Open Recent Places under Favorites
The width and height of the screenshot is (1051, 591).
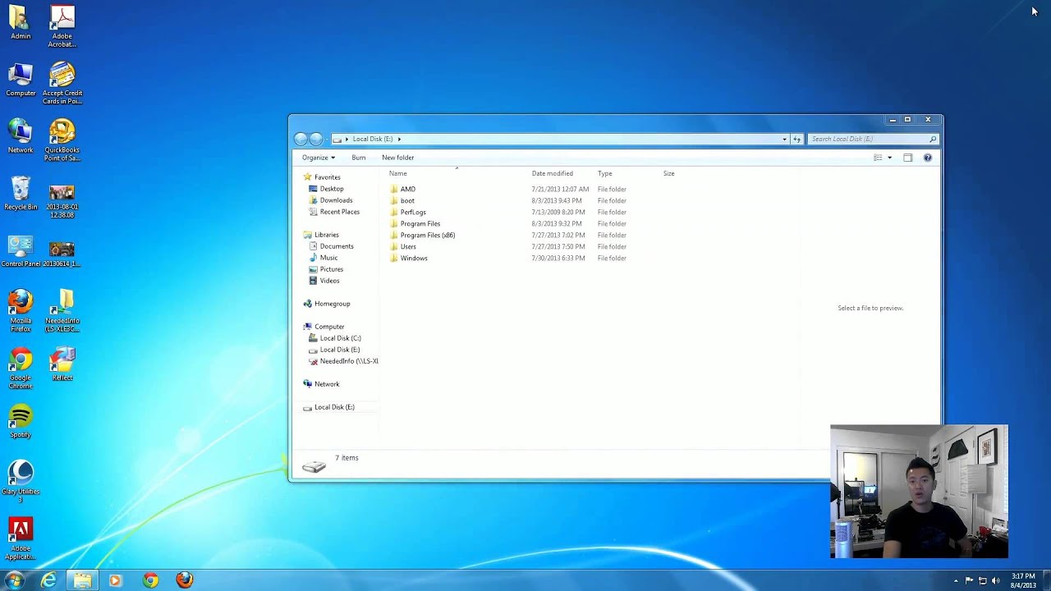[x=339, y=212]
